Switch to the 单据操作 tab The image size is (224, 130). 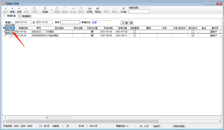[x=25, y=16]
